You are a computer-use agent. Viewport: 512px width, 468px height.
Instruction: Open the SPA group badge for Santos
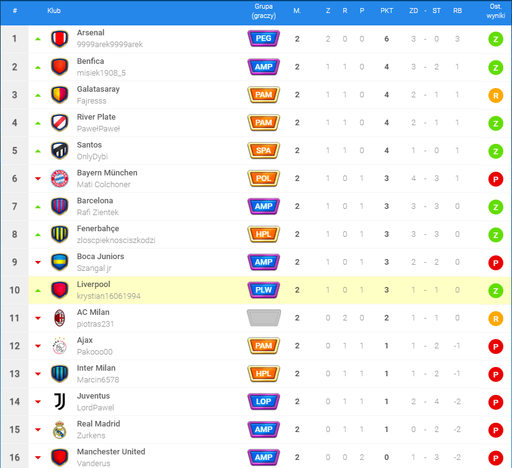click(x=264, y=151)
